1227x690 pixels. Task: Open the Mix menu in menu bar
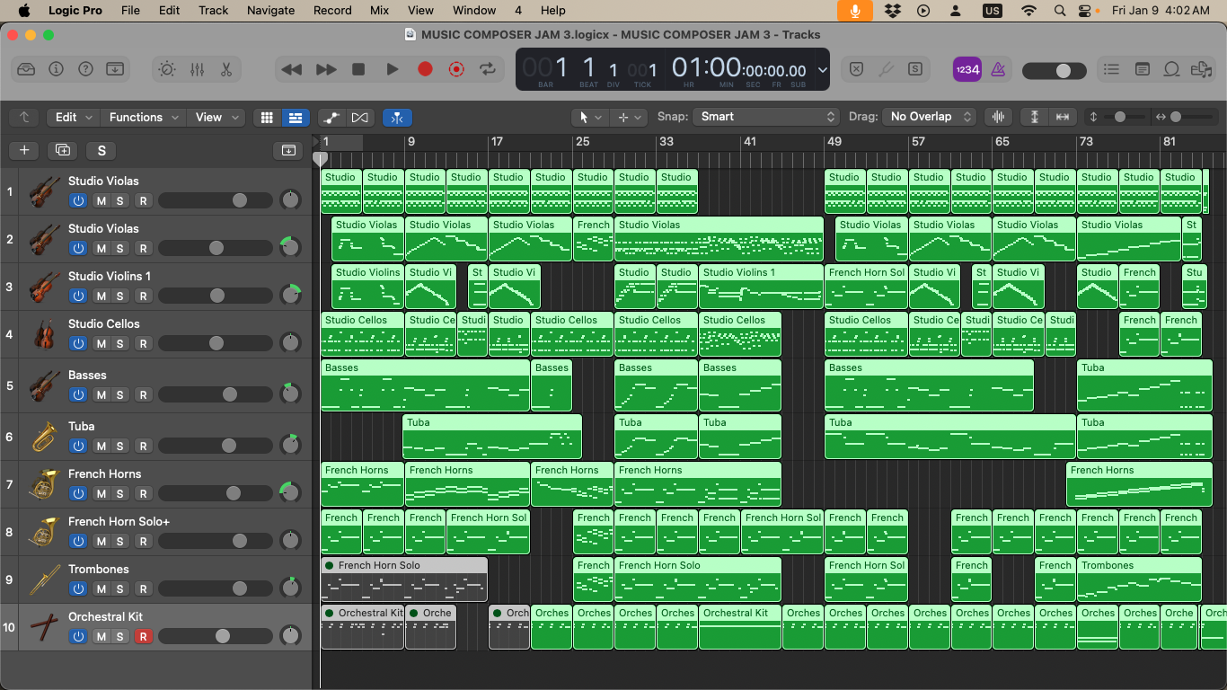point(379,10)
